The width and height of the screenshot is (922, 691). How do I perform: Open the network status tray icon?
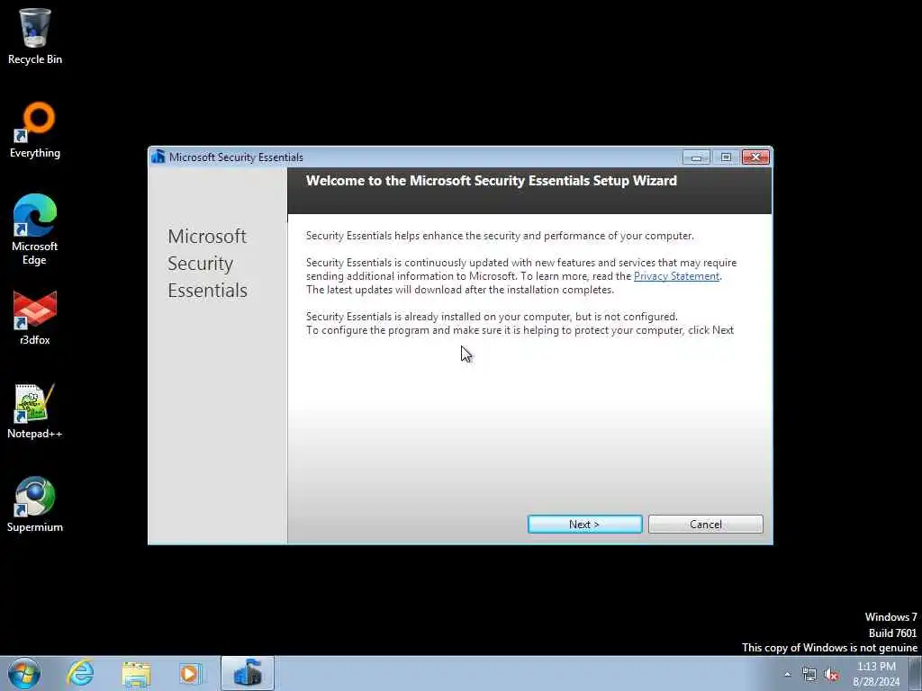pos(809,675)
